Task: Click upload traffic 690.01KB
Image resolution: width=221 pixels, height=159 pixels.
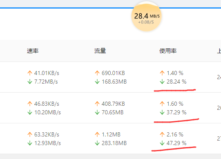Action: click(x=113, y=73)
